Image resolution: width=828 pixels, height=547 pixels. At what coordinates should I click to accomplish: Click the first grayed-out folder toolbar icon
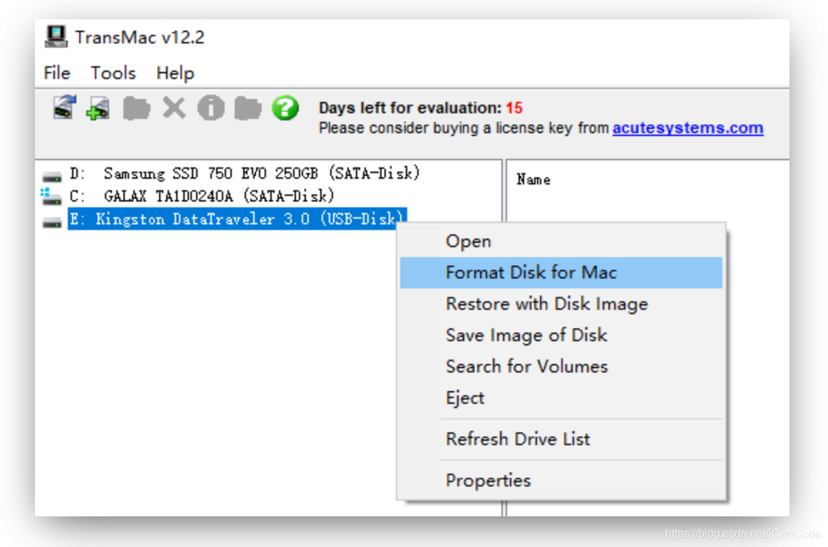tap(136, 108)
